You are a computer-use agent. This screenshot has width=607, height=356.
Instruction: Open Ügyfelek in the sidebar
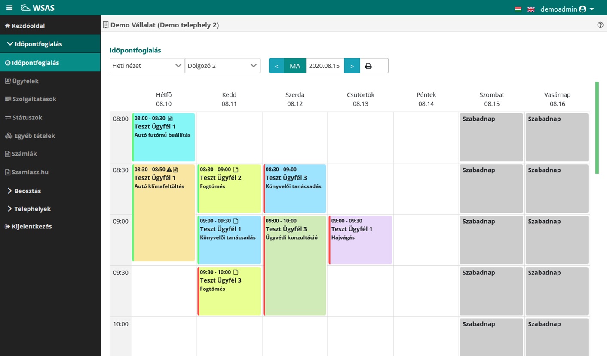(x=25, y=81)
